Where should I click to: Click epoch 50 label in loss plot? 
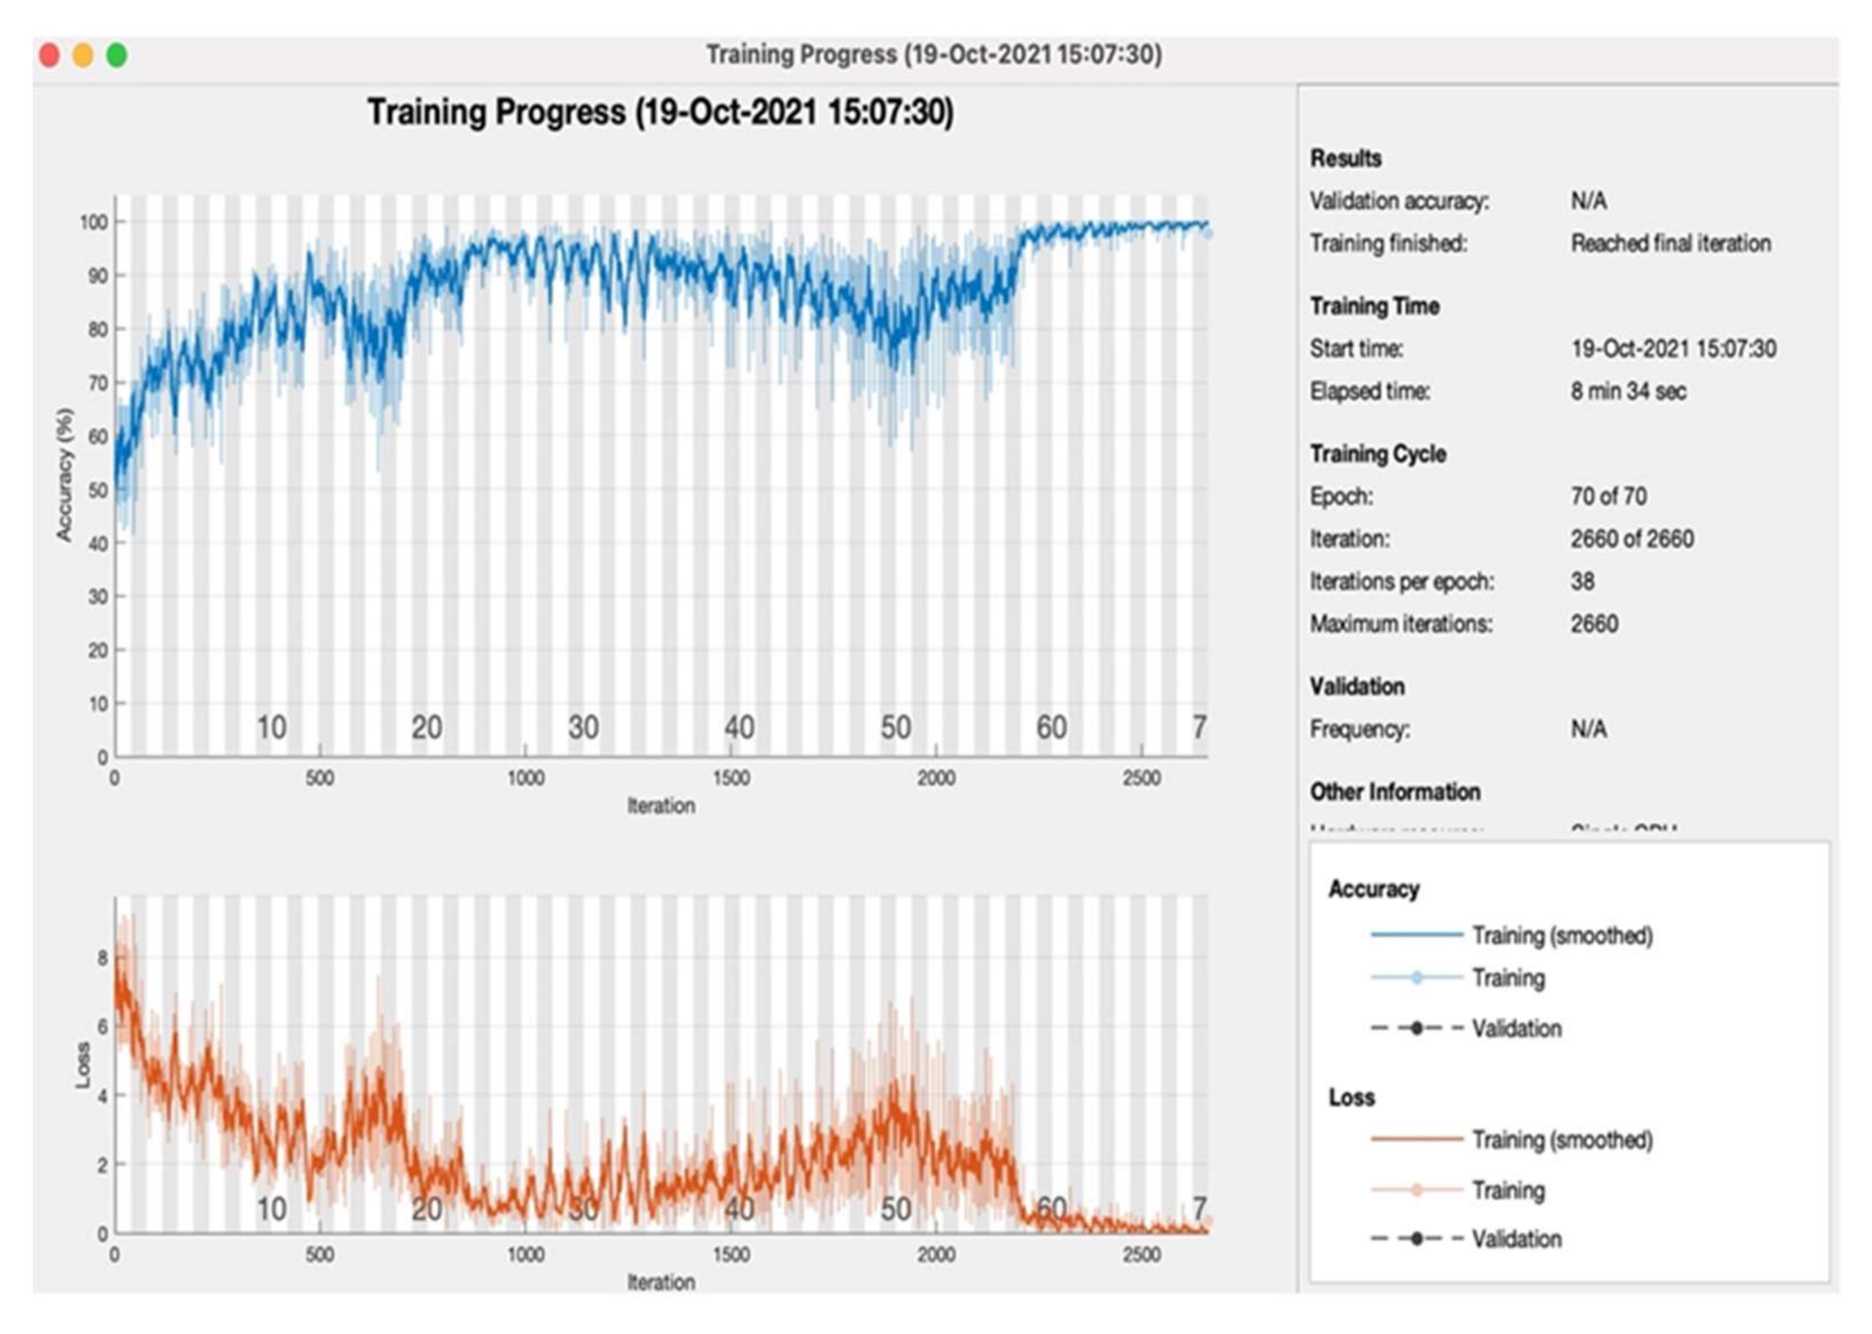point(896,1209)
